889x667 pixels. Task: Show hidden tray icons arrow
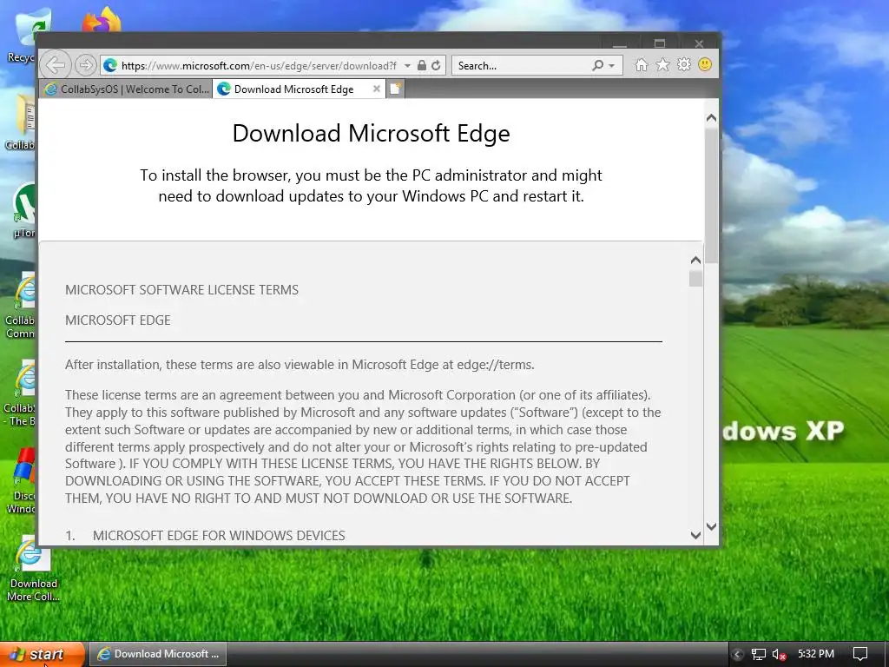(x=738, y=655)
